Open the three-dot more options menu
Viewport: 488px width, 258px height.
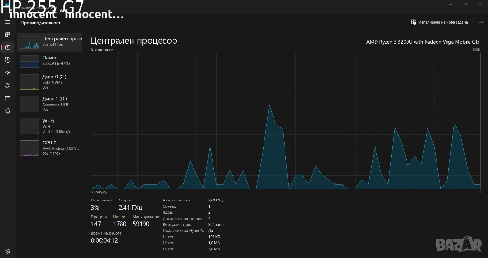[480, 22]
